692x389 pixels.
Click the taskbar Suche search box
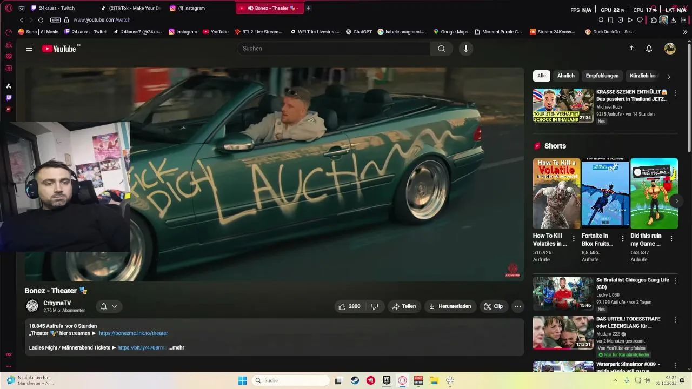(291, 380)
